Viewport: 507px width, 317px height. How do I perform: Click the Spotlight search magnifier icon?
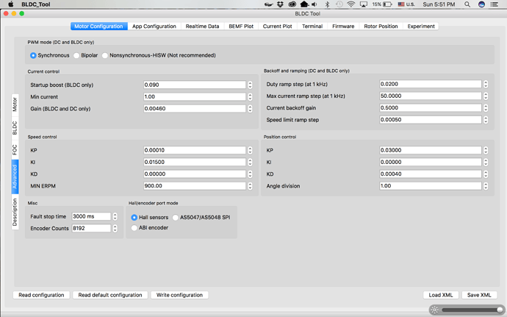click(467, 4)
